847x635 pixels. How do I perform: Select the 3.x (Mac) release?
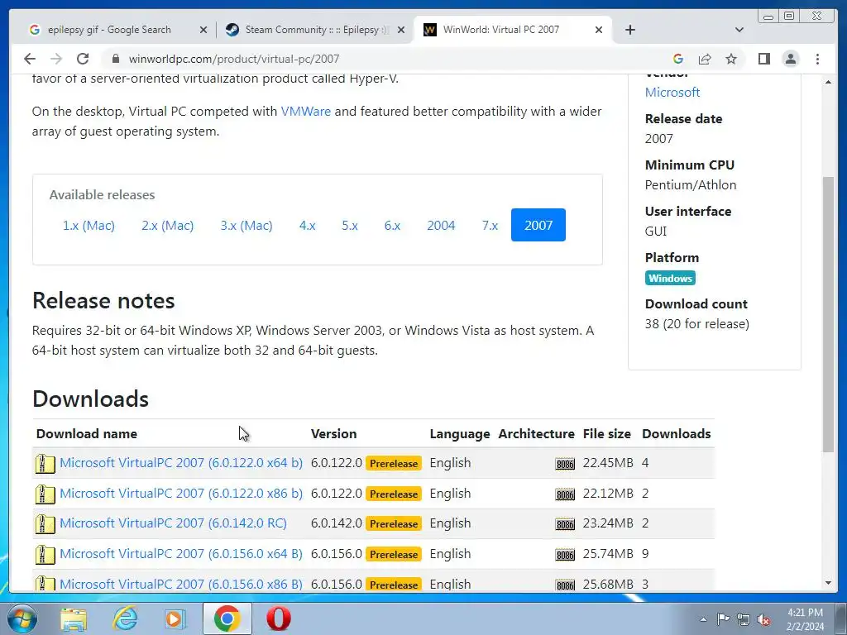[246, 225]
